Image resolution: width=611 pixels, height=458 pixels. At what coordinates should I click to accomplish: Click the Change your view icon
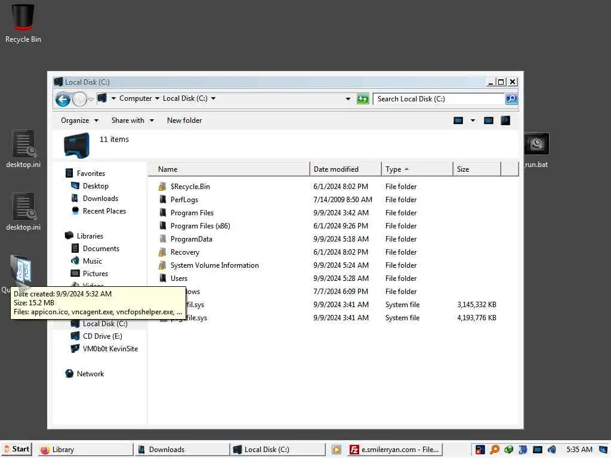point(458,120)
